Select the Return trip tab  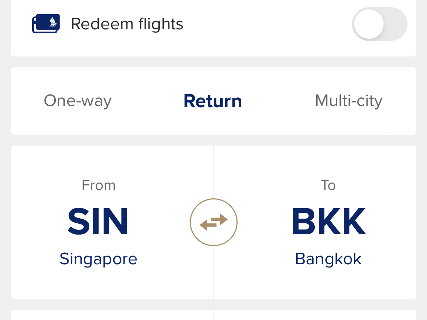click(213, 101)
